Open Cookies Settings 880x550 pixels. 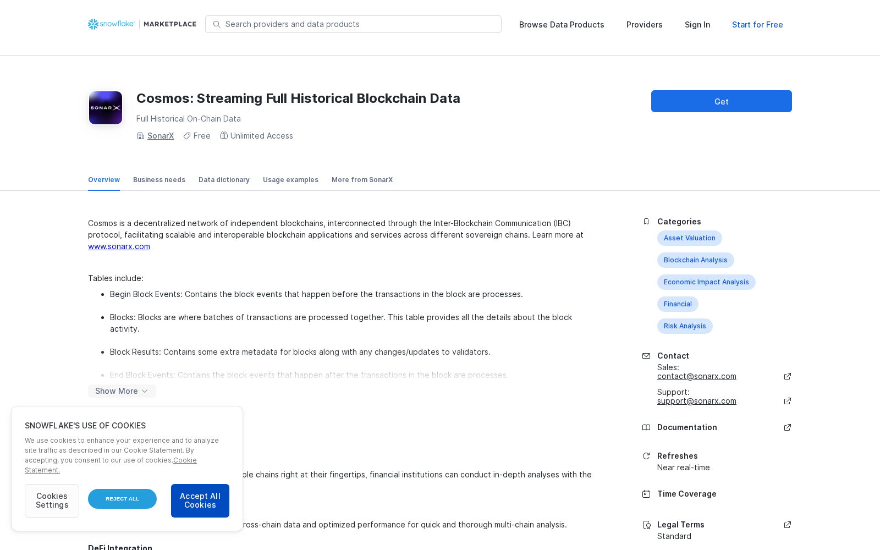52,501
